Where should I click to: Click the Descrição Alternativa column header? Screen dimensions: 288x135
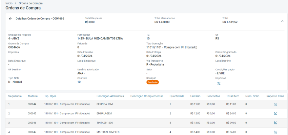point(110,96)
